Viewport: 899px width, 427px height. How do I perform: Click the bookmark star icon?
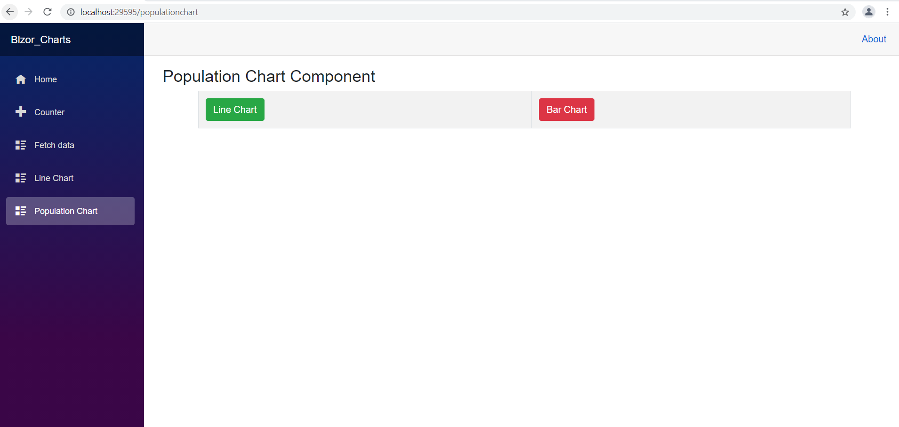pos(845,12)
